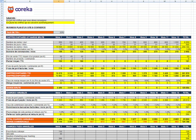Select 'CHIFFRE D'AFFAIRES ET MARGE BRUTE' section header
The image size is (196, 140).
30,37
